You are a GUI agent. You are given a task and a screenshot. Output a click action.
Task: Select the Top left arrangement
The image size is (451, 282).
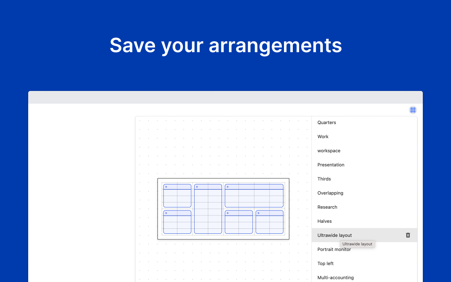click(364, 263)
